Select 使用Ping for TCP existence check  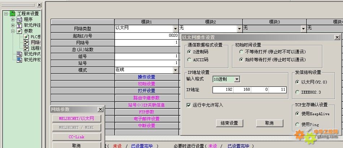click(x=297, y=125)
